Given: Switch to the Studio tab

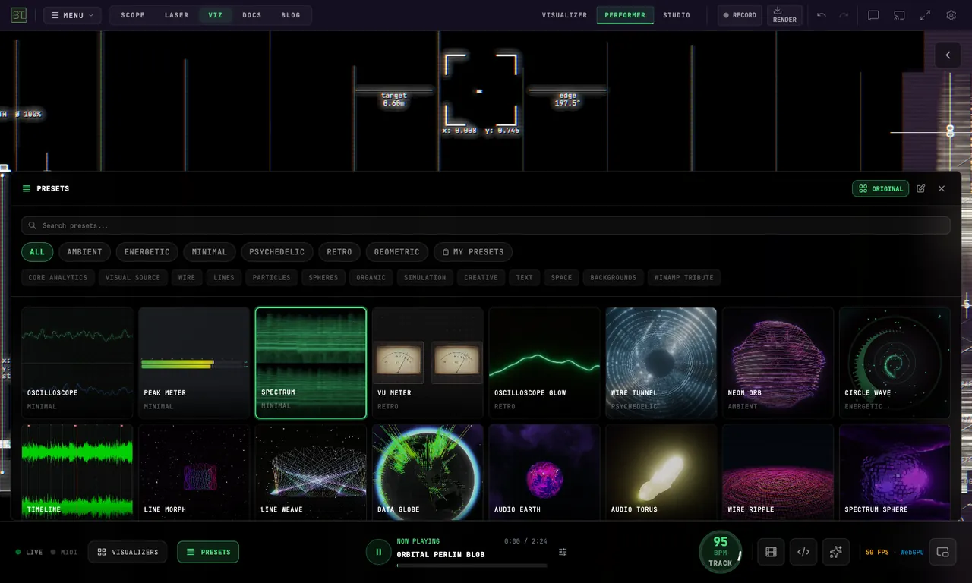Looking at the screenshot, I should click(677, 15).
